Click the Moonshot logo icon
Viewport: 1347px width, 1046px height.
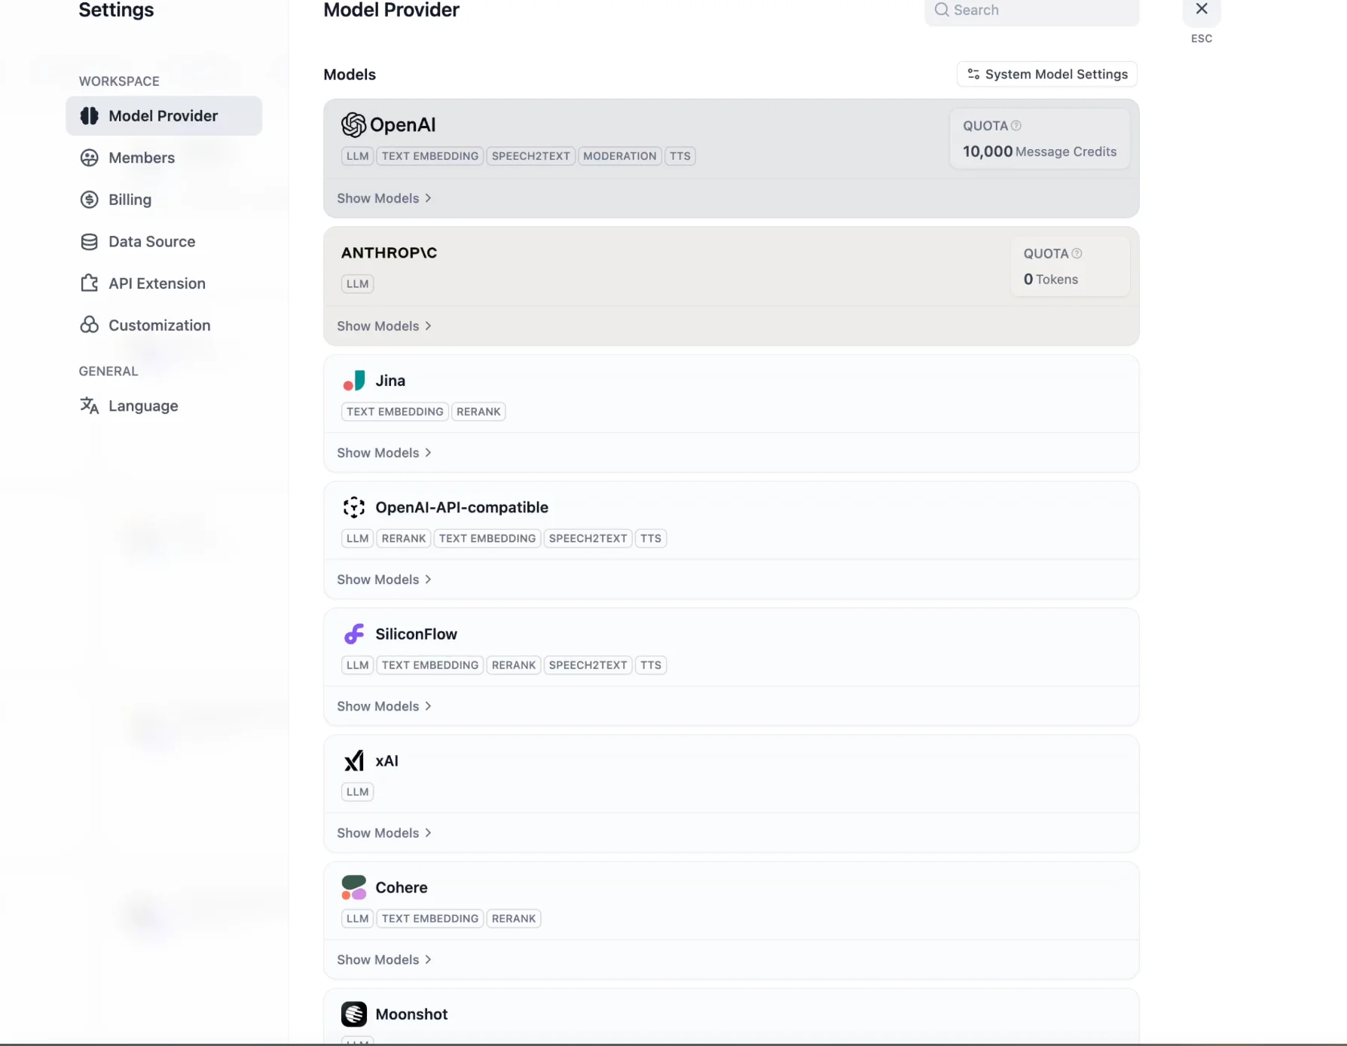coord(353,1014)
